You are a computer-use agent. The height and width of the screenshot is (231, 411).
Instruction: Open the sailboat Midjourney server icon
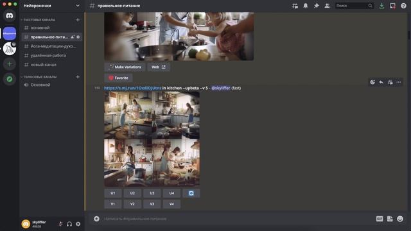pyautogui.click(x=10, y=49)
